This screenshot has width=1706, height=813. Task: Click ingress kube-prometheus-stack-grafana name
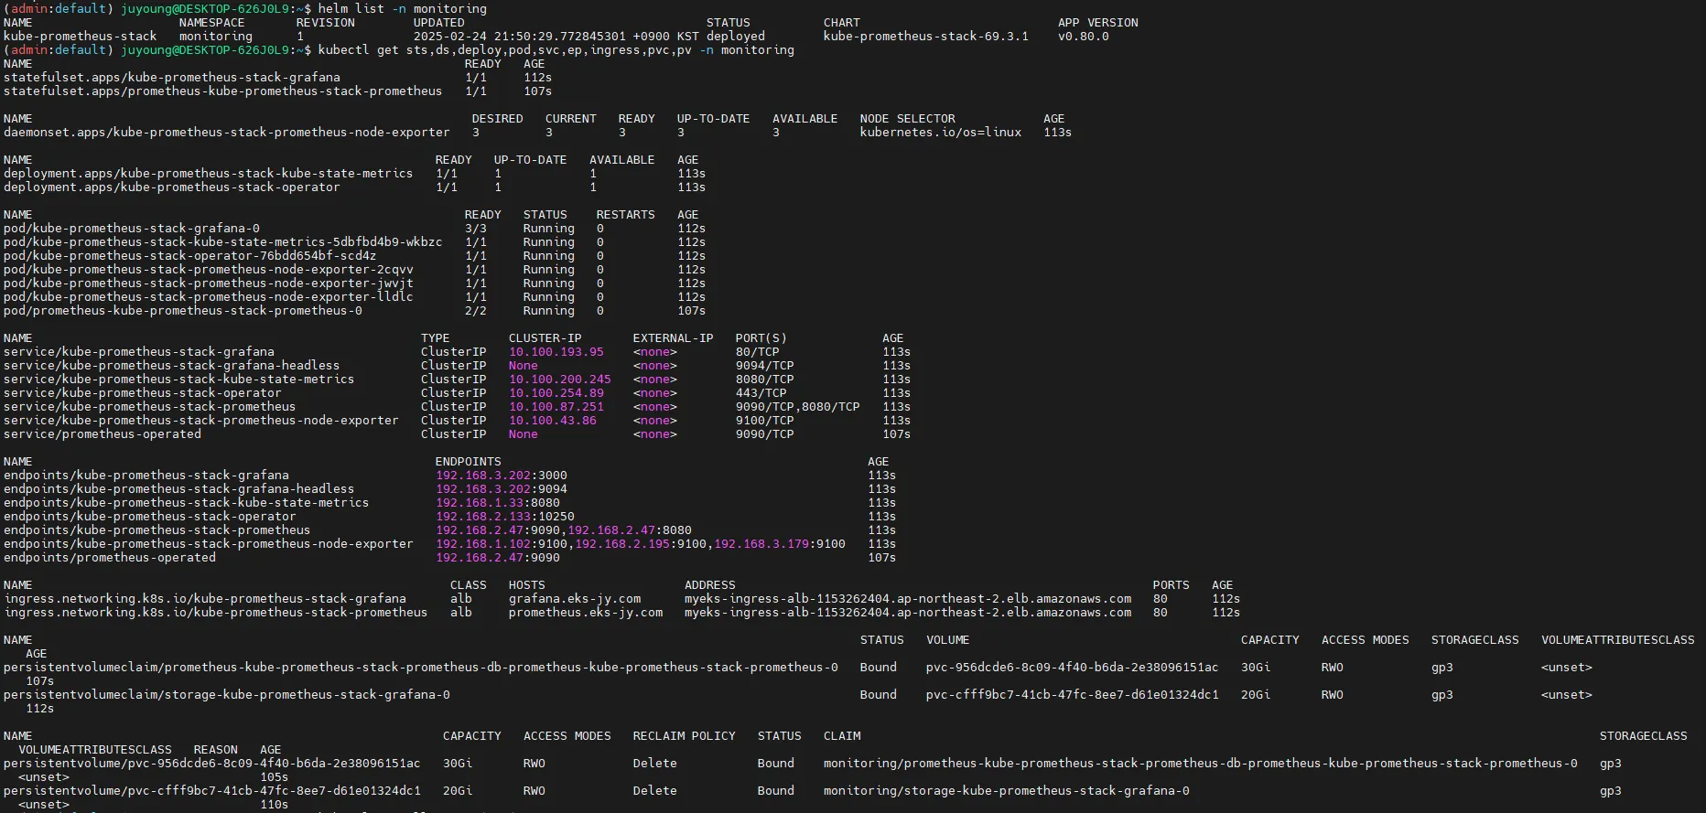[205, 599]
